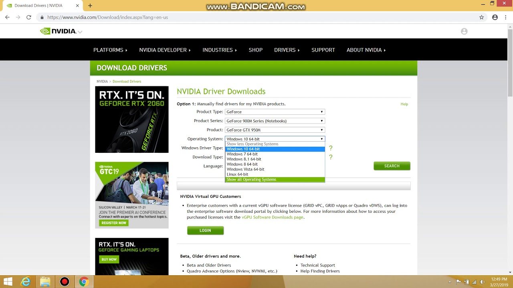
Task: Click the RTX 2060 advertisement image
Action: pyautogui.click(x=132, y=119)
